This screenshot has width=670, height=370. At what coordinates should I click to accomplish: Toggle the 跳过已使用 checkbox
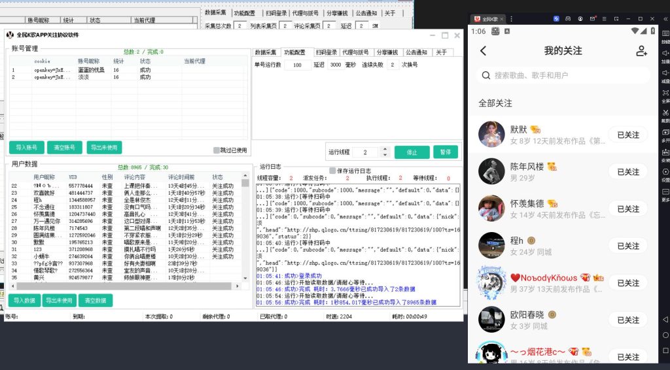(217, 150)
